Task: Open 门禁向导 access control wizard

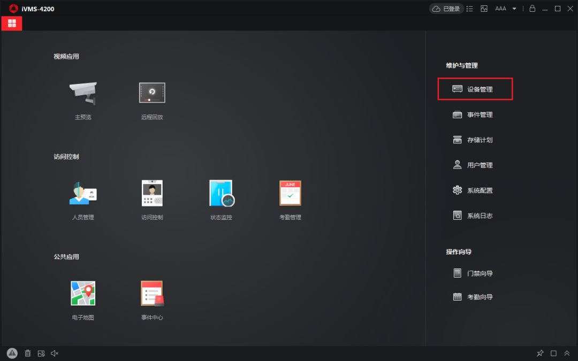Action: [473, 273]
